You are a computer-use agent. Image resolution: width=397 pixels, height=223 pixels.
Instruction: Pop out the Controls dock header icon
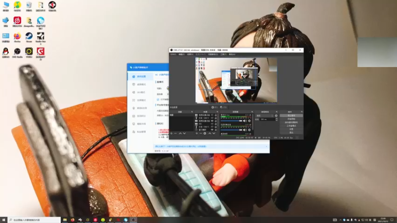pos(301,112)
